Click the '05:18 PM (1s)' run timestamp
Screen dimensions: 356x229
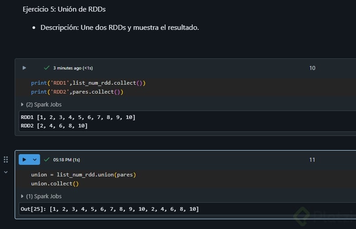pos(67,159)
